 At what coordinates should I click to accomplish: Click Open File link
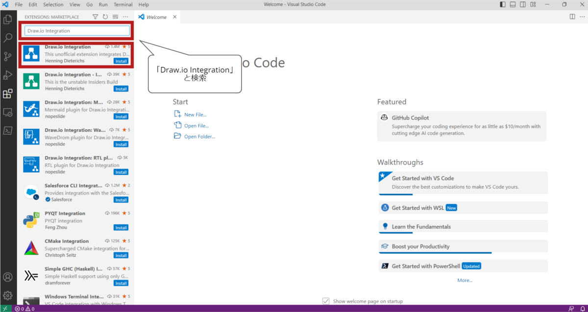(x=196, y=126)
